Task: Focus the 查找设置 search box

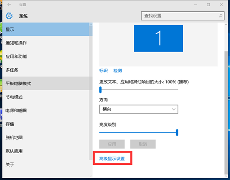Action: 182,16
